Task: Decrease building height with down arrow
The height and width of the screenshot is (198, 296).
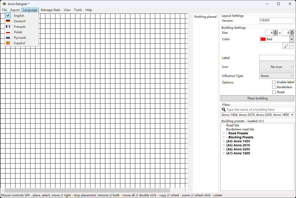Action: tap(292, 34)
